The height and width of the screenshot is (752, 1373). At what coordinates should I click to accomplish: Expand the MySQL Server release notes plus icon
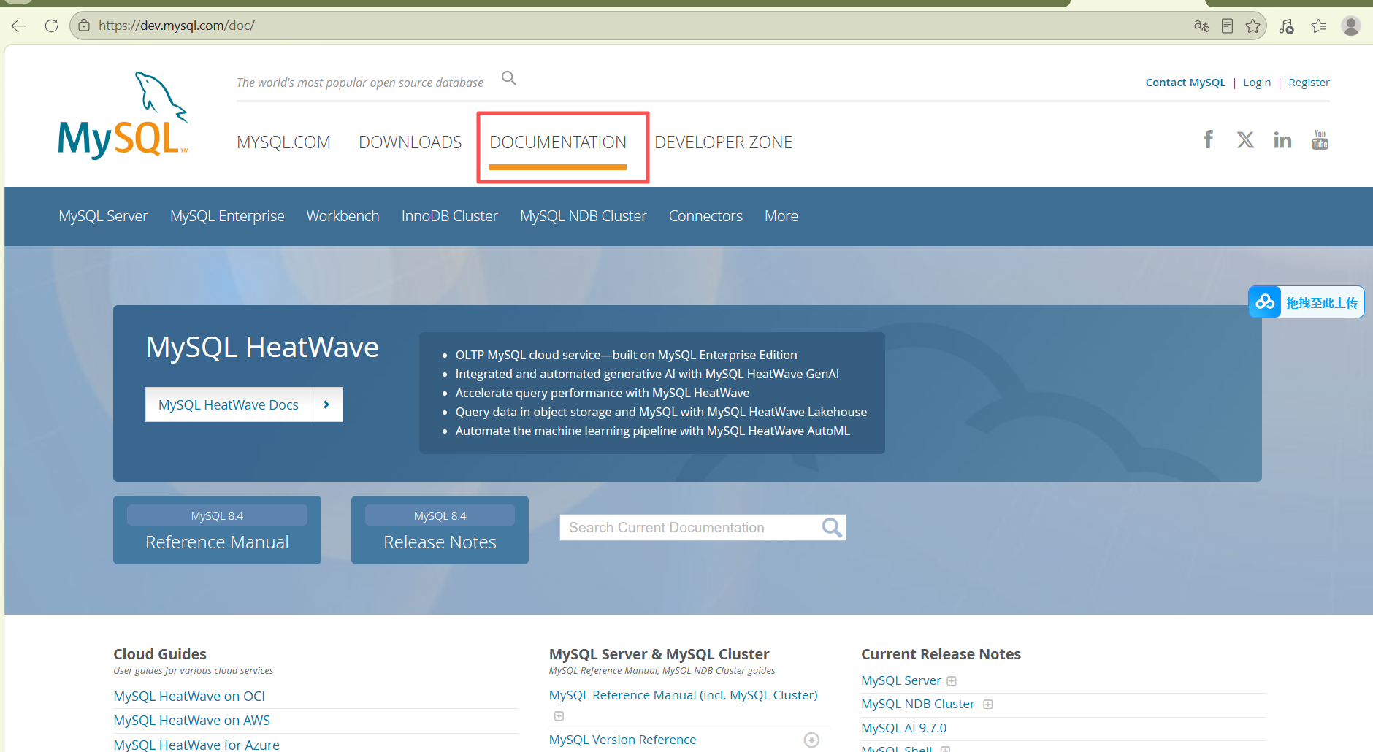pos(952,681)
